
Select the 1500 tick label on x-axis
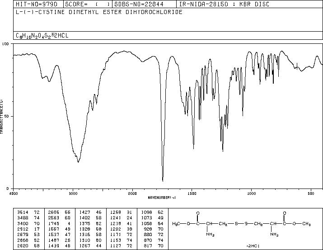(x=192, y=193)
